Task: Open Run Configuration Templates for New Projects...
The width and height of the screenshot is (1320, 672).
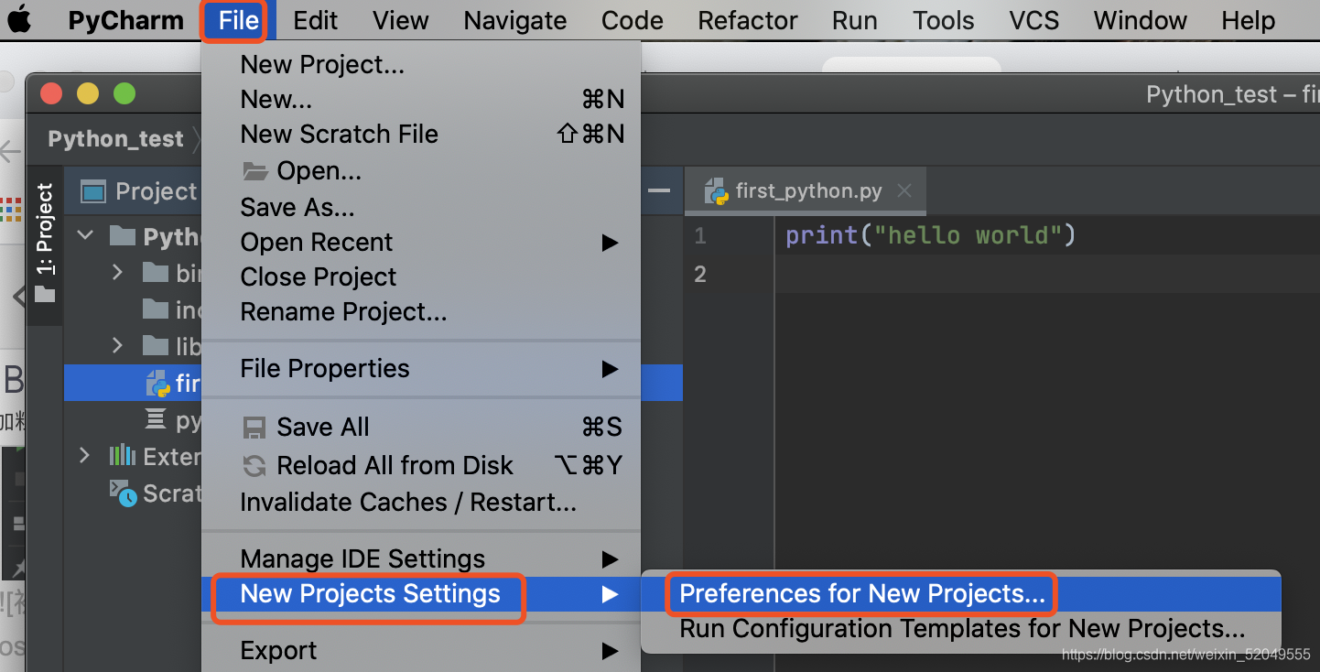Action: [960, 629]
